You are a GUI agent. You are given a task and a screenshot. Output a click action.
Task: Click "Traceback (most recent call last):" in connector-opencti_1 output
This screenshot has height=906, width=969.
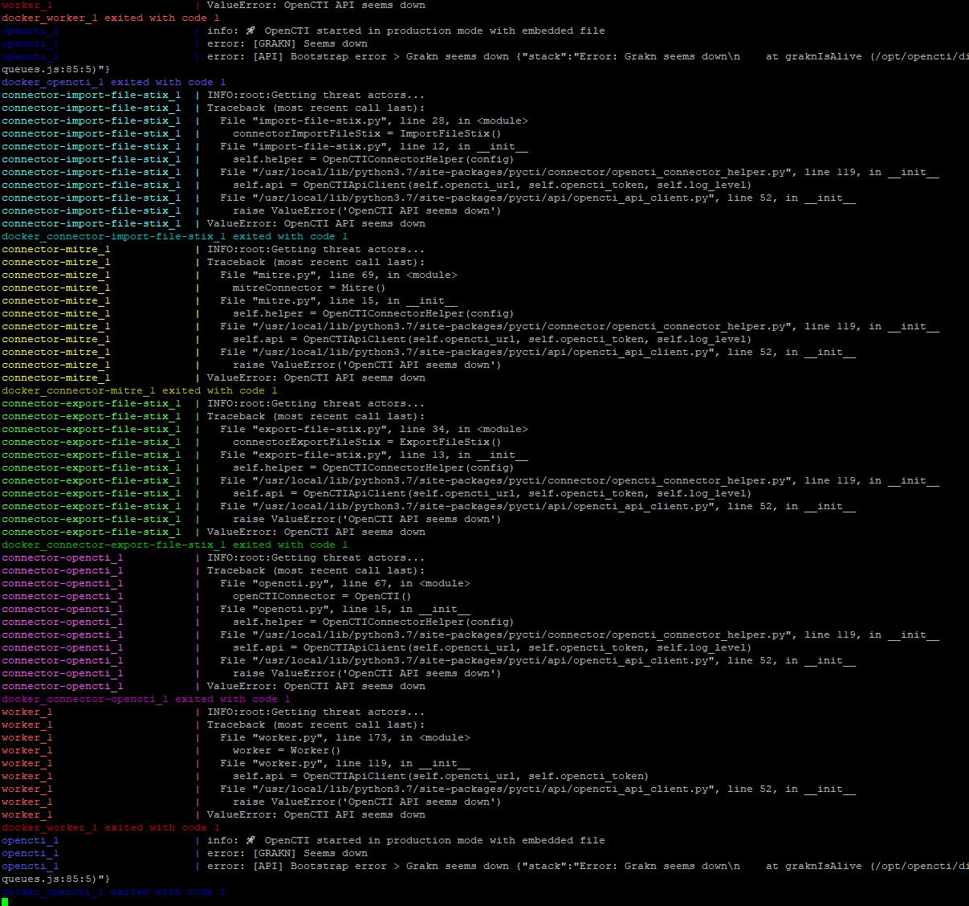[x=316, y=570]
